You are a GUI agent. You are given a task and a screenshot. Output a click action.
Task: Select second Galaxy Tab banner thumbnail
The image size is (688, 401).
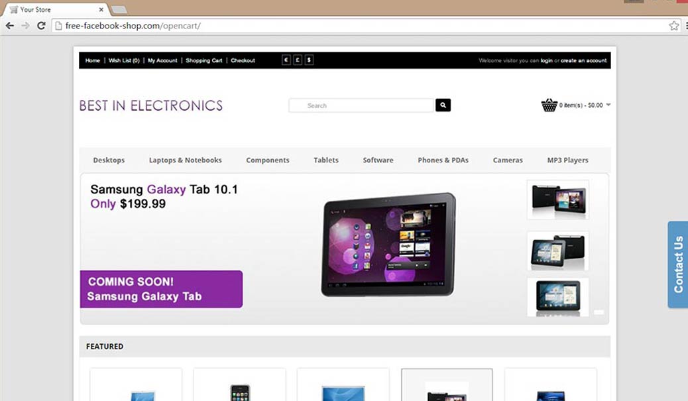coord(558,251)
